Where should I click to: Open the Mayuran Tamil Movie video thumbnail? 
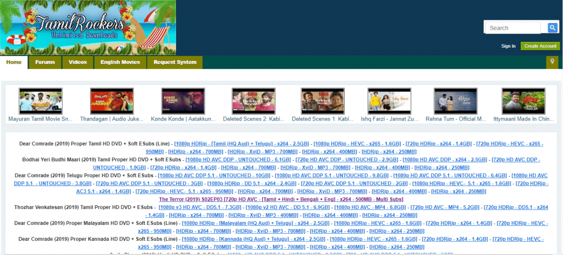[x=41, y=101]
